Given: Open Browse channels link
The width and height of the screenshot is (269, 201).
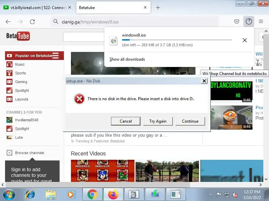Looking at the screenshot, I should 30,153.
